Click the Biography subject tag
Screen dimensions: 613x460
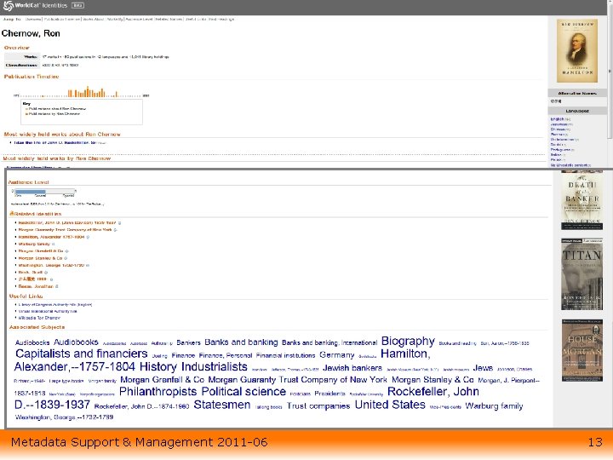click(408, 341)
